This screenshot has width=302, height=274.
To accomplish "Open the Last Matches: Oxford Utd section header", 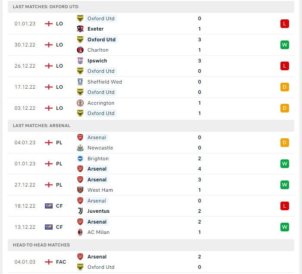I will click(x=46, y=7).
